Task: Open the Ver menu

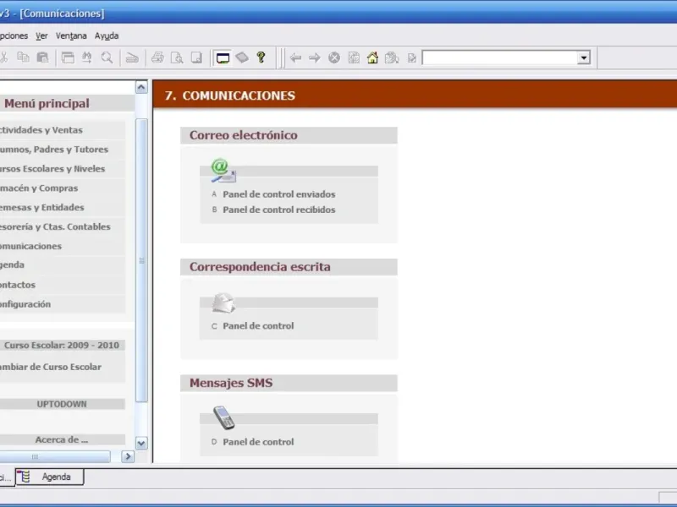Action: coord(41,35)
